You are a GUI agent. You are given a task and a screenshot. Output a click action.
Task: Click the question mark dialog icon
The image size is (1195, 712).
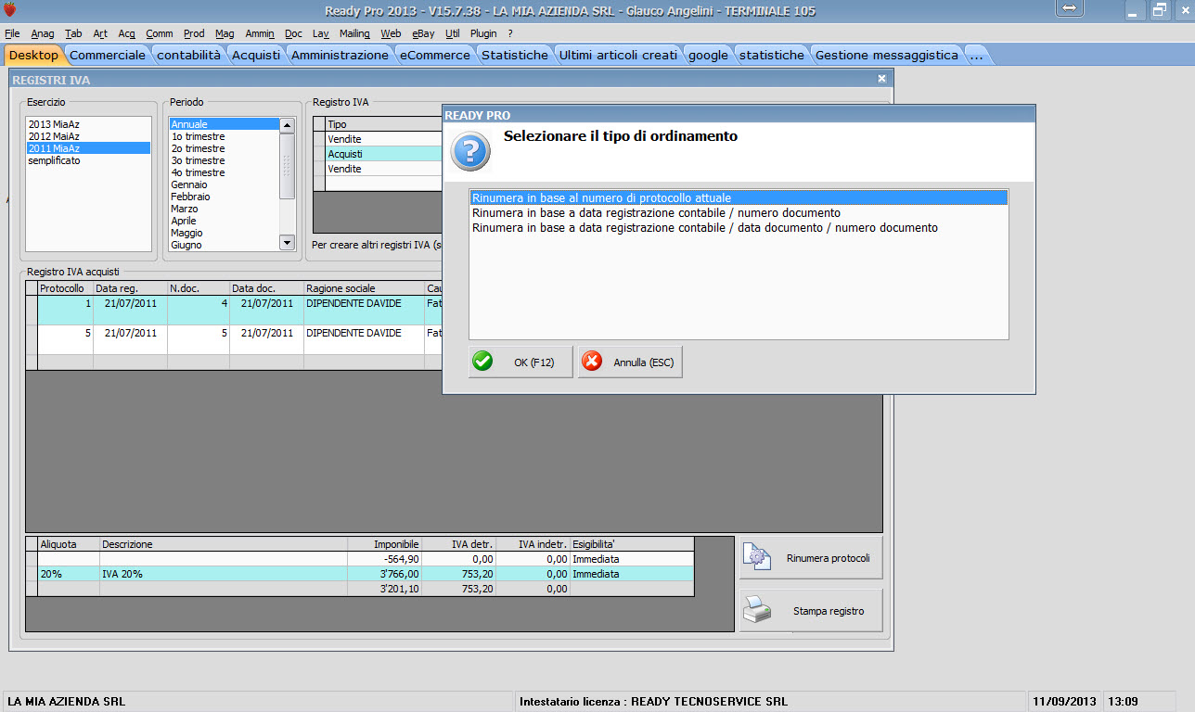point(469,151)
